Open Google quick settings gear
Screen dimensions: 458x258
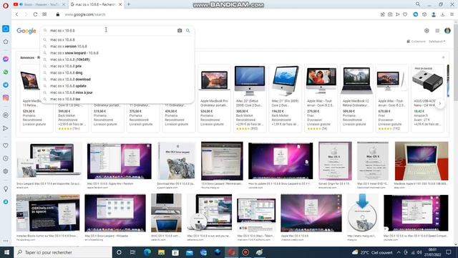pyautogui.click(x=427, y=31)
